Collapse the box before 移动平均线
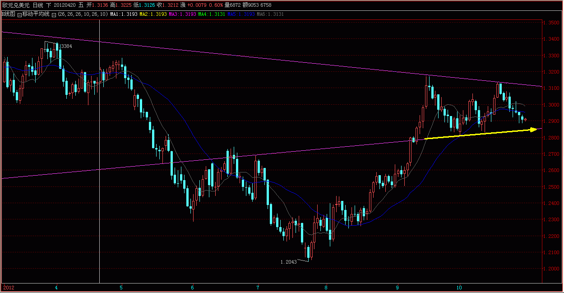This screenshot has height=293, width=564. tap(19, 14)
